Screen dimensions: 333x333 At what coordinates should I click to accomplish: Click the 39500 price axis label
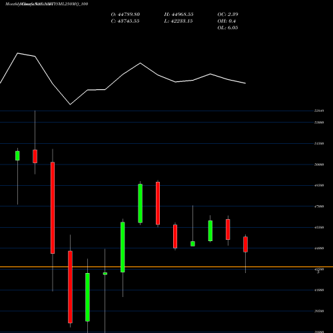click(319, 311)
